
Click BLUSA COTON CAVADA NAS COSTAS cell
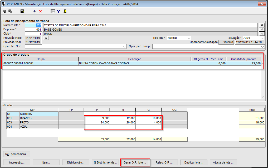(135, 63)
